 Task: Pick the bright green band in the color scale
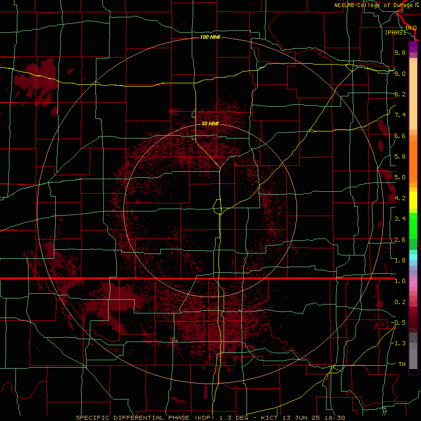click(413, 226)
